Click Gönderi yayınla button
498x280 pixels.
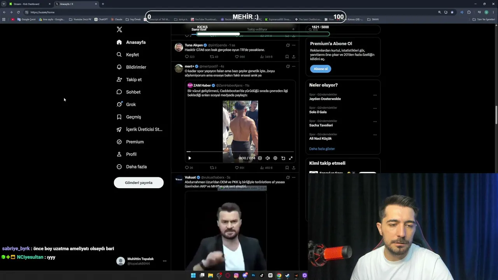pos(139,182)
